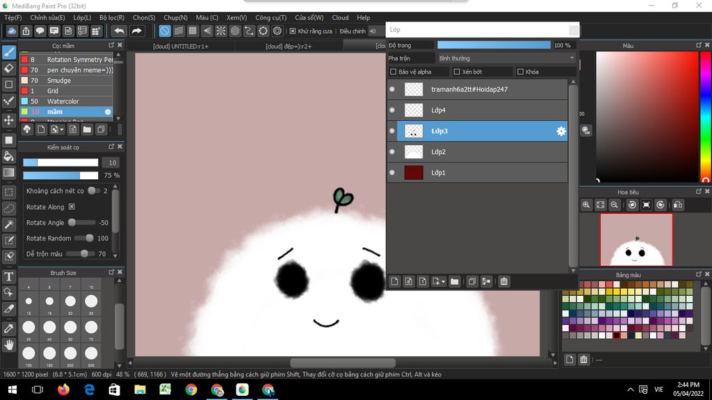Screen dimensions: 712x400
Task: Open Công cụ(T) menu
Action: pyautogui.click(x=270, y=17)
